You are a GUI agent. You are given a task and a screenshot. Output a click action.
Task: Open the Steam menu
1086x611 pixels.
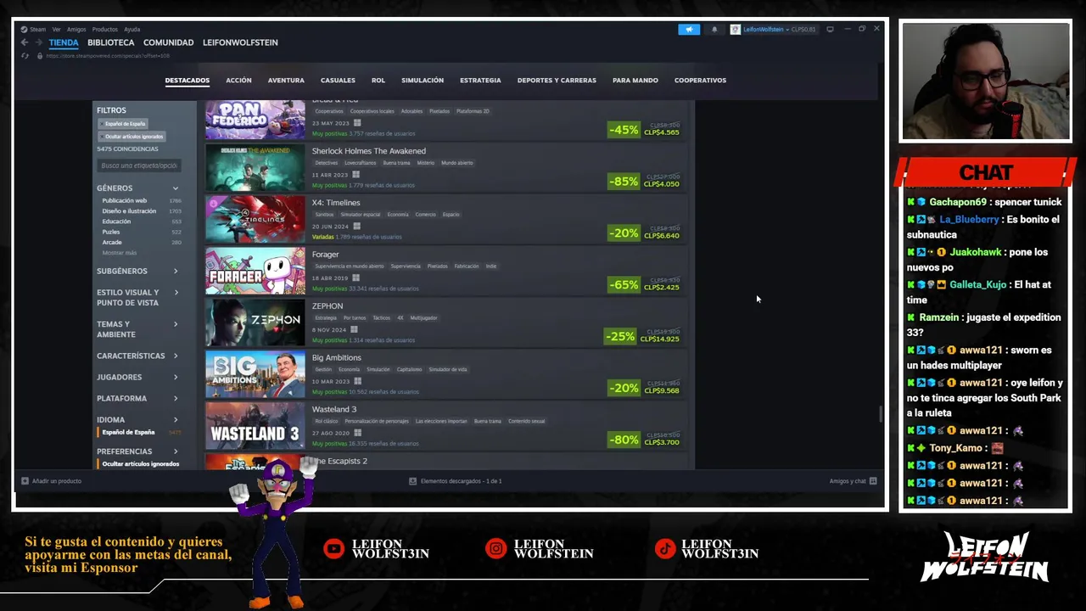(x=37, y=29)
